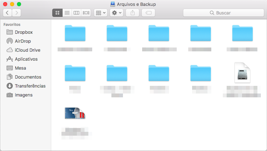Click the Edit Tags toolbar button

pos(148,13)
